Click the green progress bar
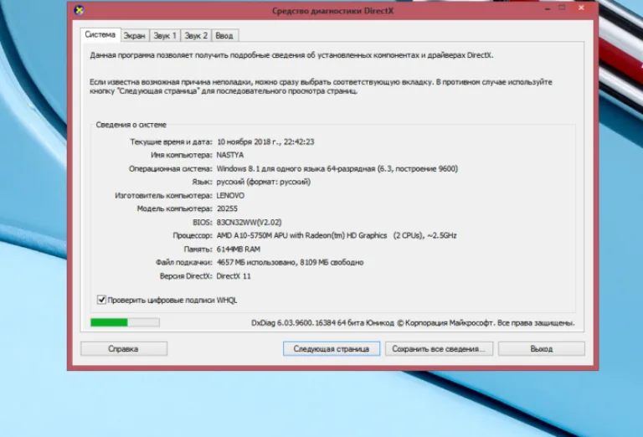 125,322
